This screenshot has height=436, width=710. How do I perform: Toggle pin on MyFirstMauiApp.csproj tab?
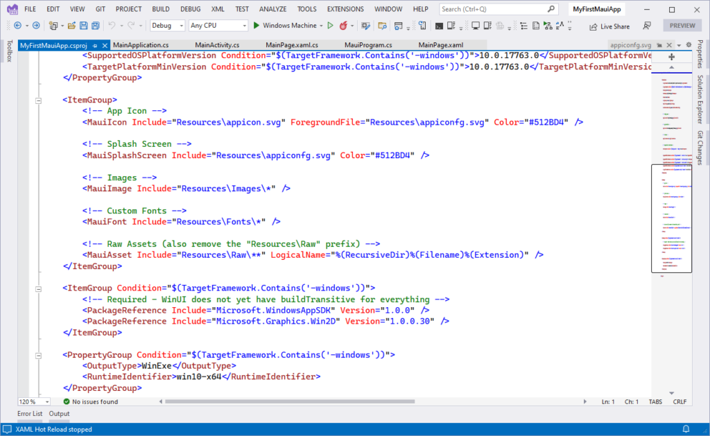coord(95,45)
